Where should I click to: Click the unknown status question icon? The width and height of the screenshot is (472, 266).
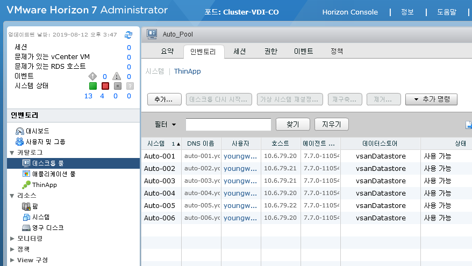tap(130, 86)
